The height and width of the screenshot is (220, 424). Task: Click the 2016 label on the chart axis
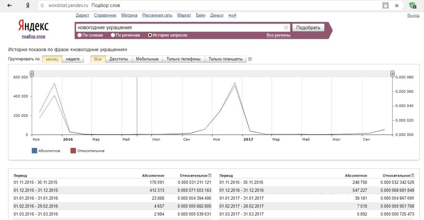point(68,139)
